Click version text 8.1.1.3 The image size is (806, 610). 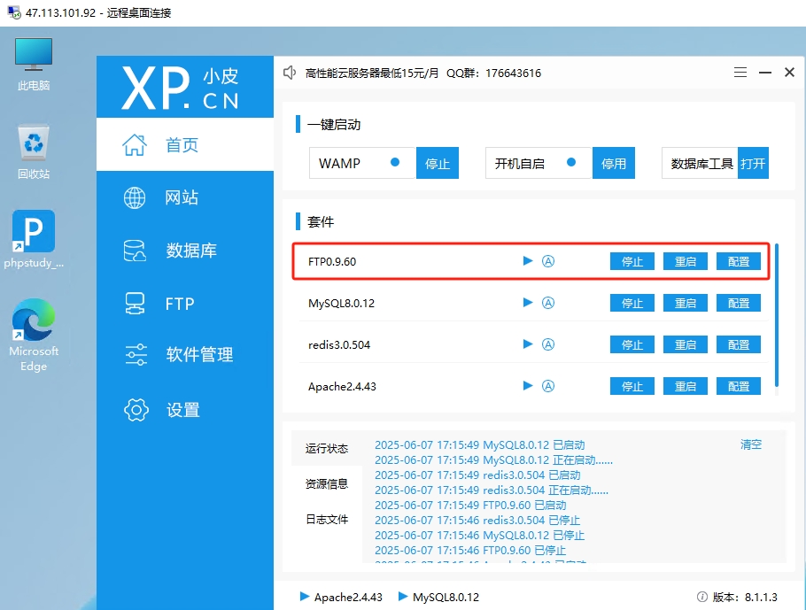coord(761,597)
